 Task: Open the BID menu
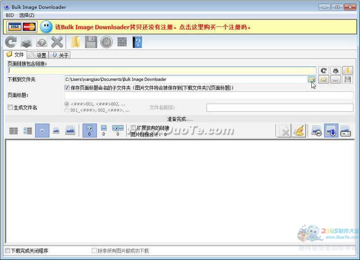click(x=10, y=15)
